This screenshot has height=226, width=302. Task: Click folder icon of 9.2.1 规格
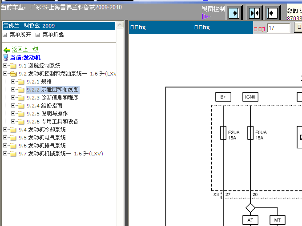(x=21, y=82)
